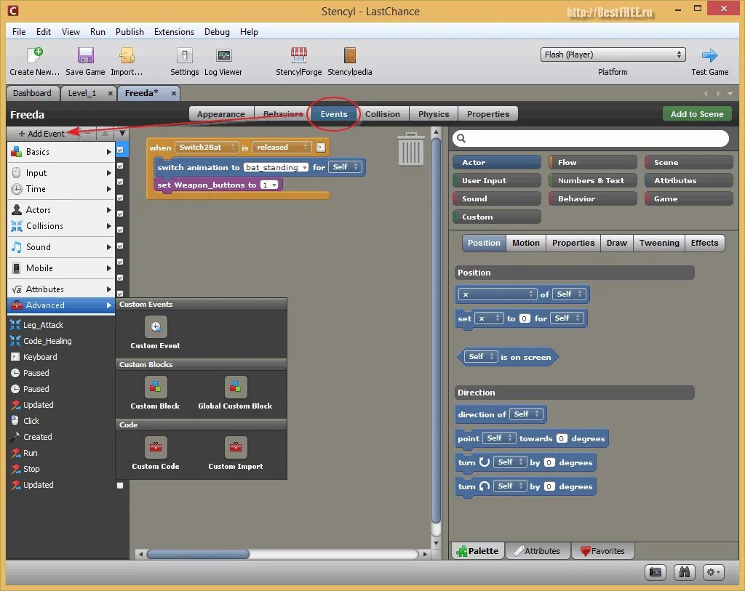Enable the unchecked last Updated event

tap(120, 486)
